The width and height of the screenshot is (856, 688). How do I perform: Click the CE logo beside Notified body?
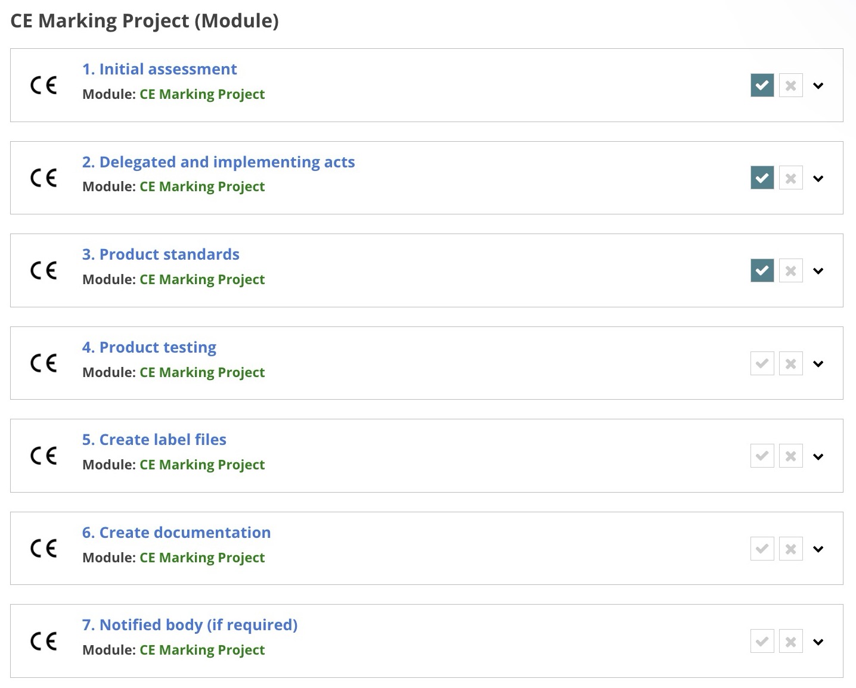[44, 641]
